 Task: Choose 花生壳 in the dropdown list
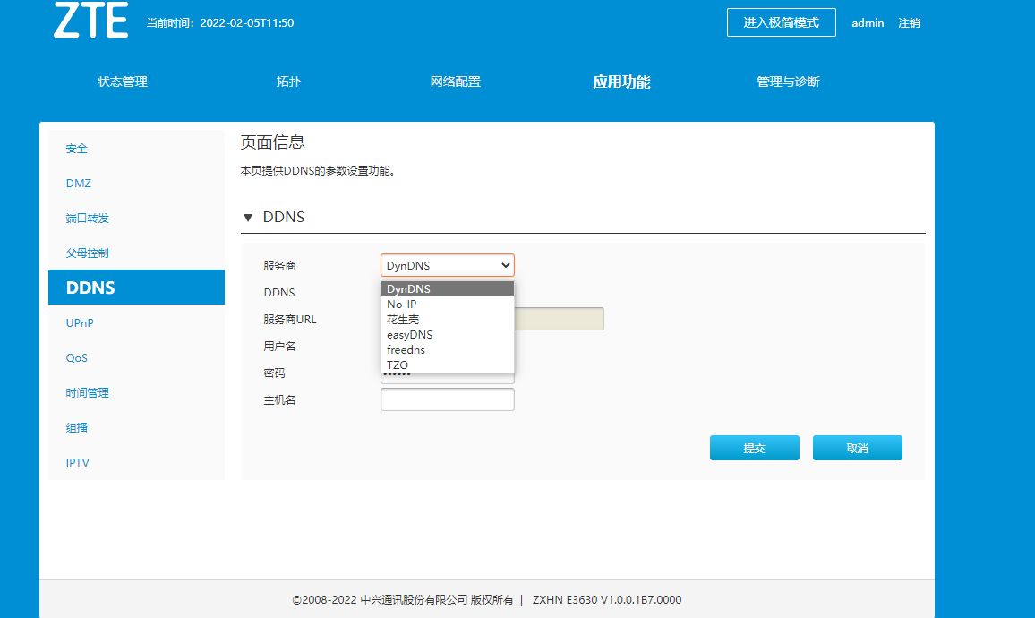[x=402, y=320]
